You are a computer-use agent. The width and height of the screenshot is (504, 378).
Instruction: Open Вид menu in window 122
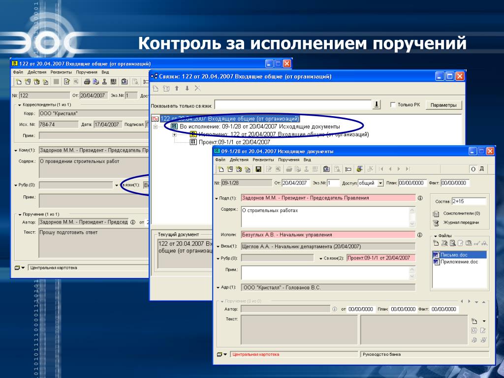(105, 72)
